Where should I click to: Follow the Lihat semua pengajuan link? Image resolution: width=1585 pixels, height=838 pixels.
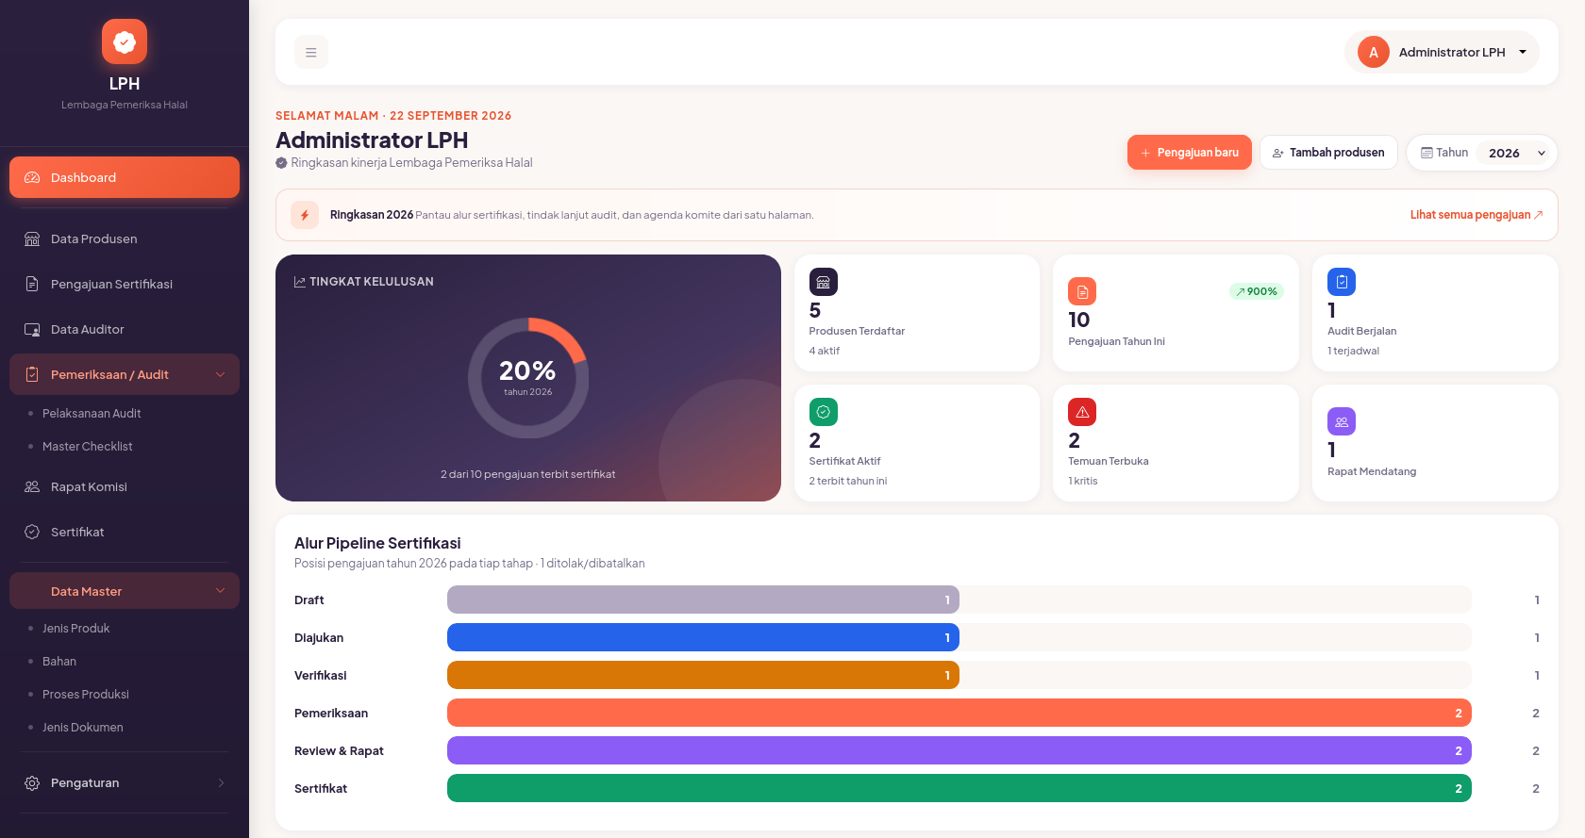coord(1477,215)
